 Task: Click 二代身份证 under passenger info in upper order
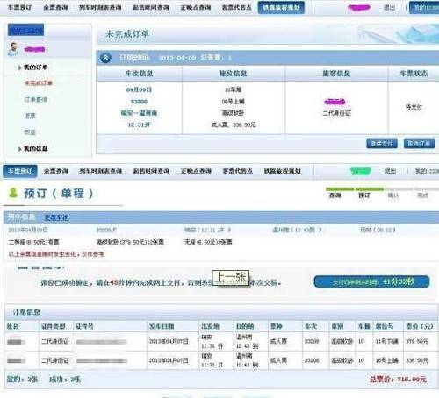[336, 113]
